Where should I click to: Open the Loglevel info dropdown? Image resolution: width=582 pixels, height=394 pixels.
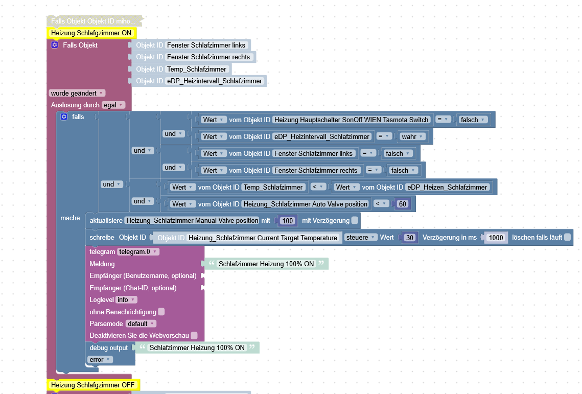click(x=126, y=299)
